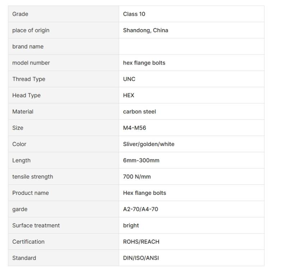287x272 pixels.
Task: Click the "hex flange bolts" model number value
Action: click(144, 63)
